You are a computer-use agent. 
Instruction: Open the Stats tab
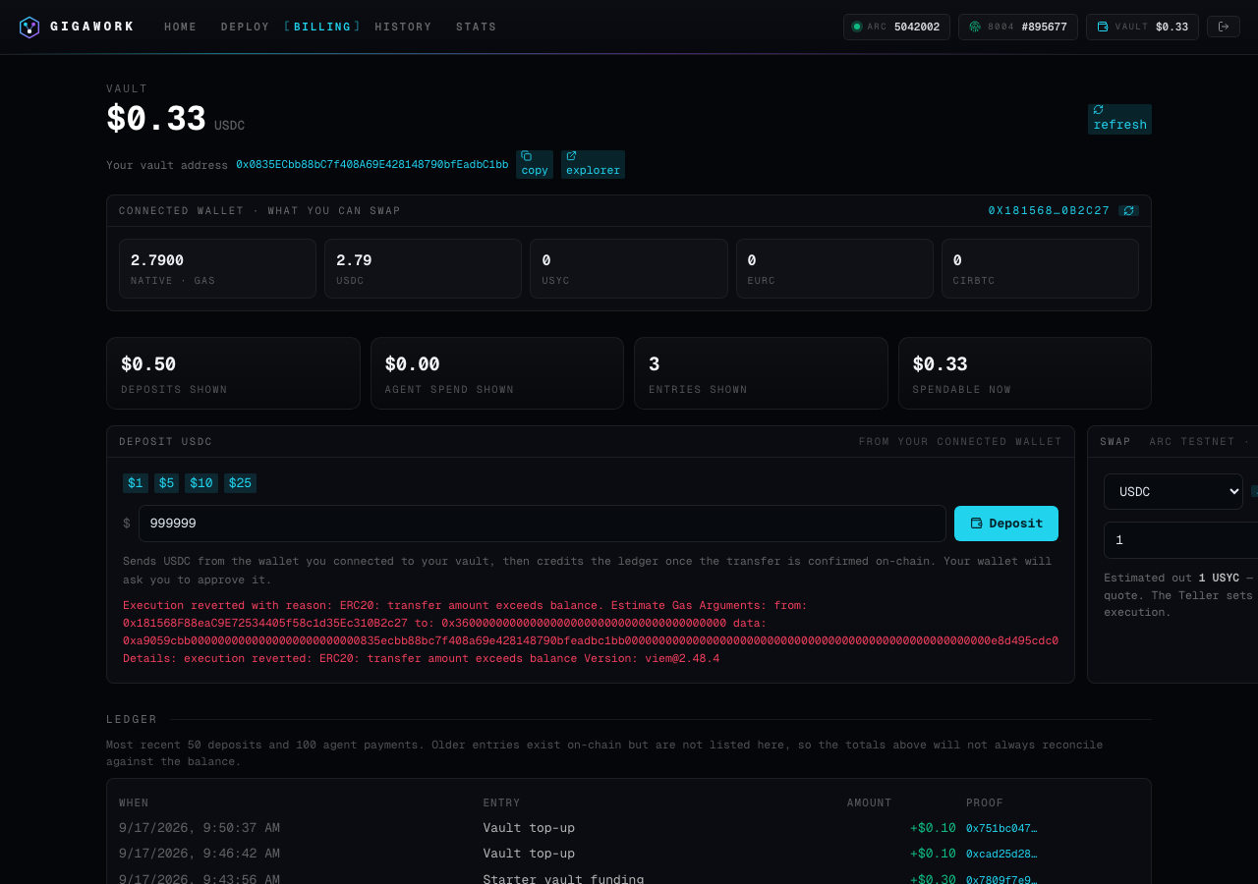(477, 27)
